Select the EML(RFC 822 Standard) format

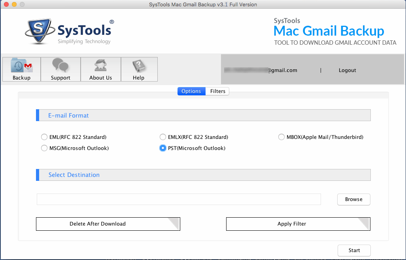coord(44,137)
